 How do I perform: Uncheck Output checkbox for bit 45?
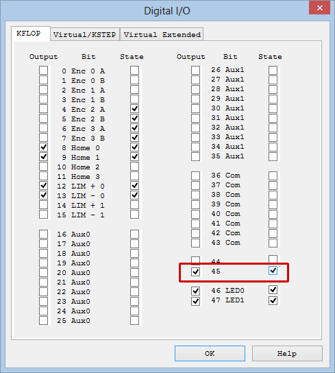[x=195, y=272]
